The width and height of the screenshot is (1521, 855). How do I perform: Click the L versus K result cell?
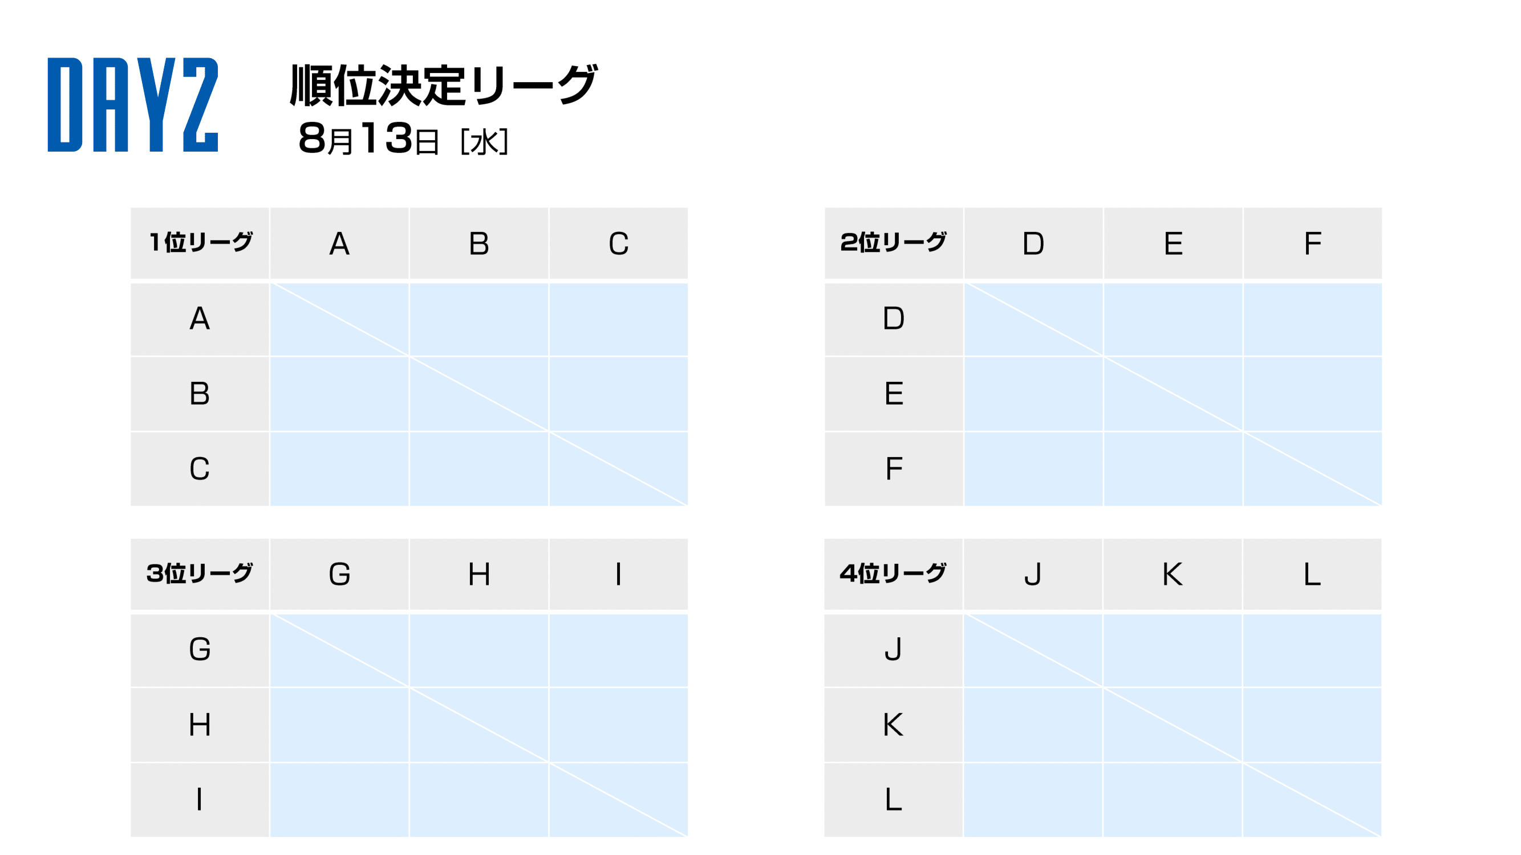[x=1173, y=800]
